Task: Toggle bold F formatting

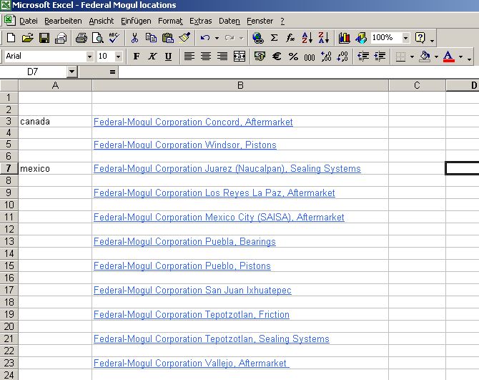Action: (x=137, y=57)
